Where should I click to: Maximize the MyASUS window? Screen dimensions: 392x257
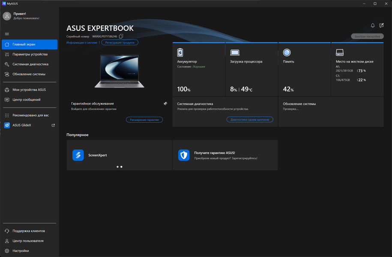click(x=375, y=3)
